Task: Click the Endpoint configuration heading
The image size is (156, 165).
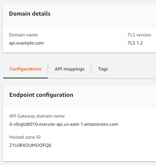Action: tap(41, 95)
